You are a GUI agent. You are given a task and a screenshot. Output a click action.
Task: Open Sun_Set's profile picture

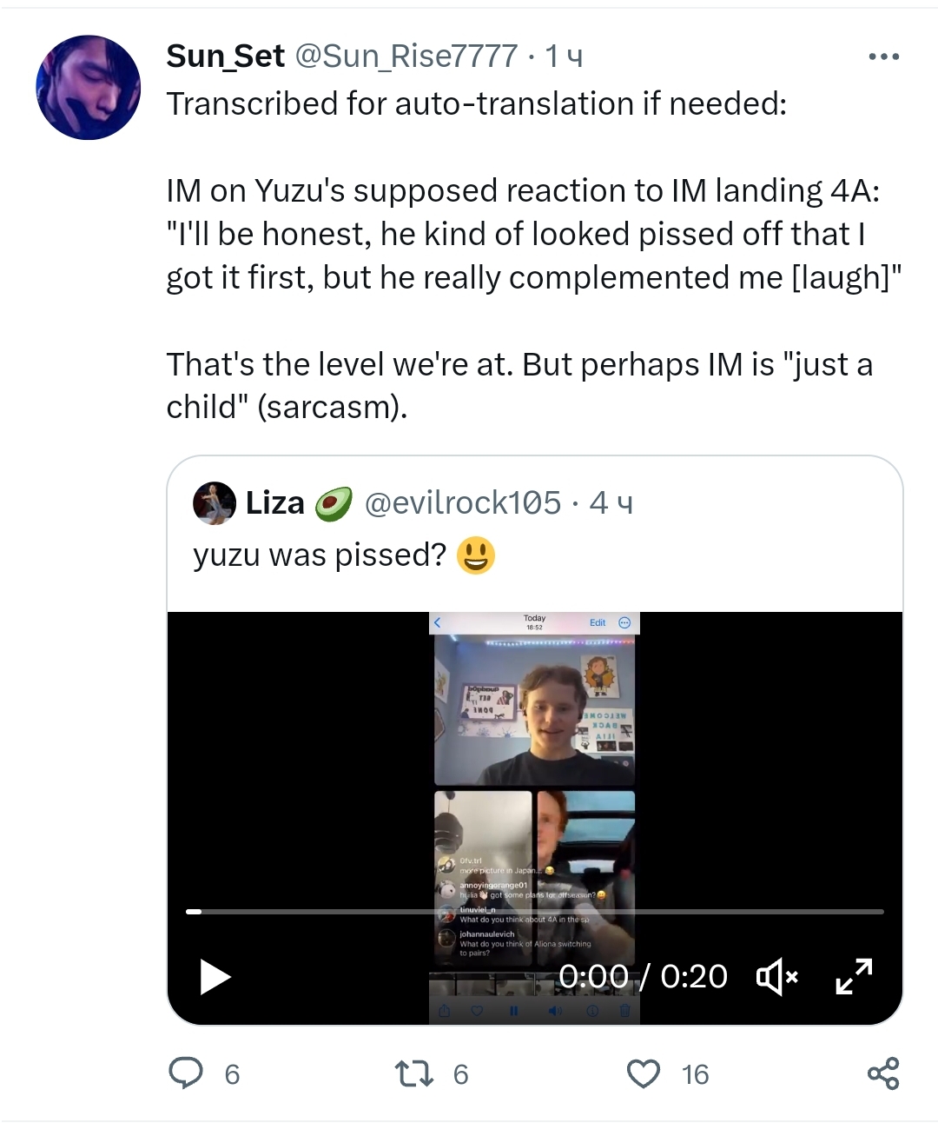coord(88,88)
